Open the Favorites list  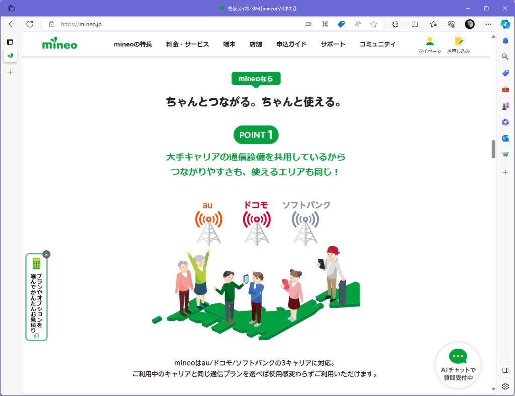coord(433,24)
